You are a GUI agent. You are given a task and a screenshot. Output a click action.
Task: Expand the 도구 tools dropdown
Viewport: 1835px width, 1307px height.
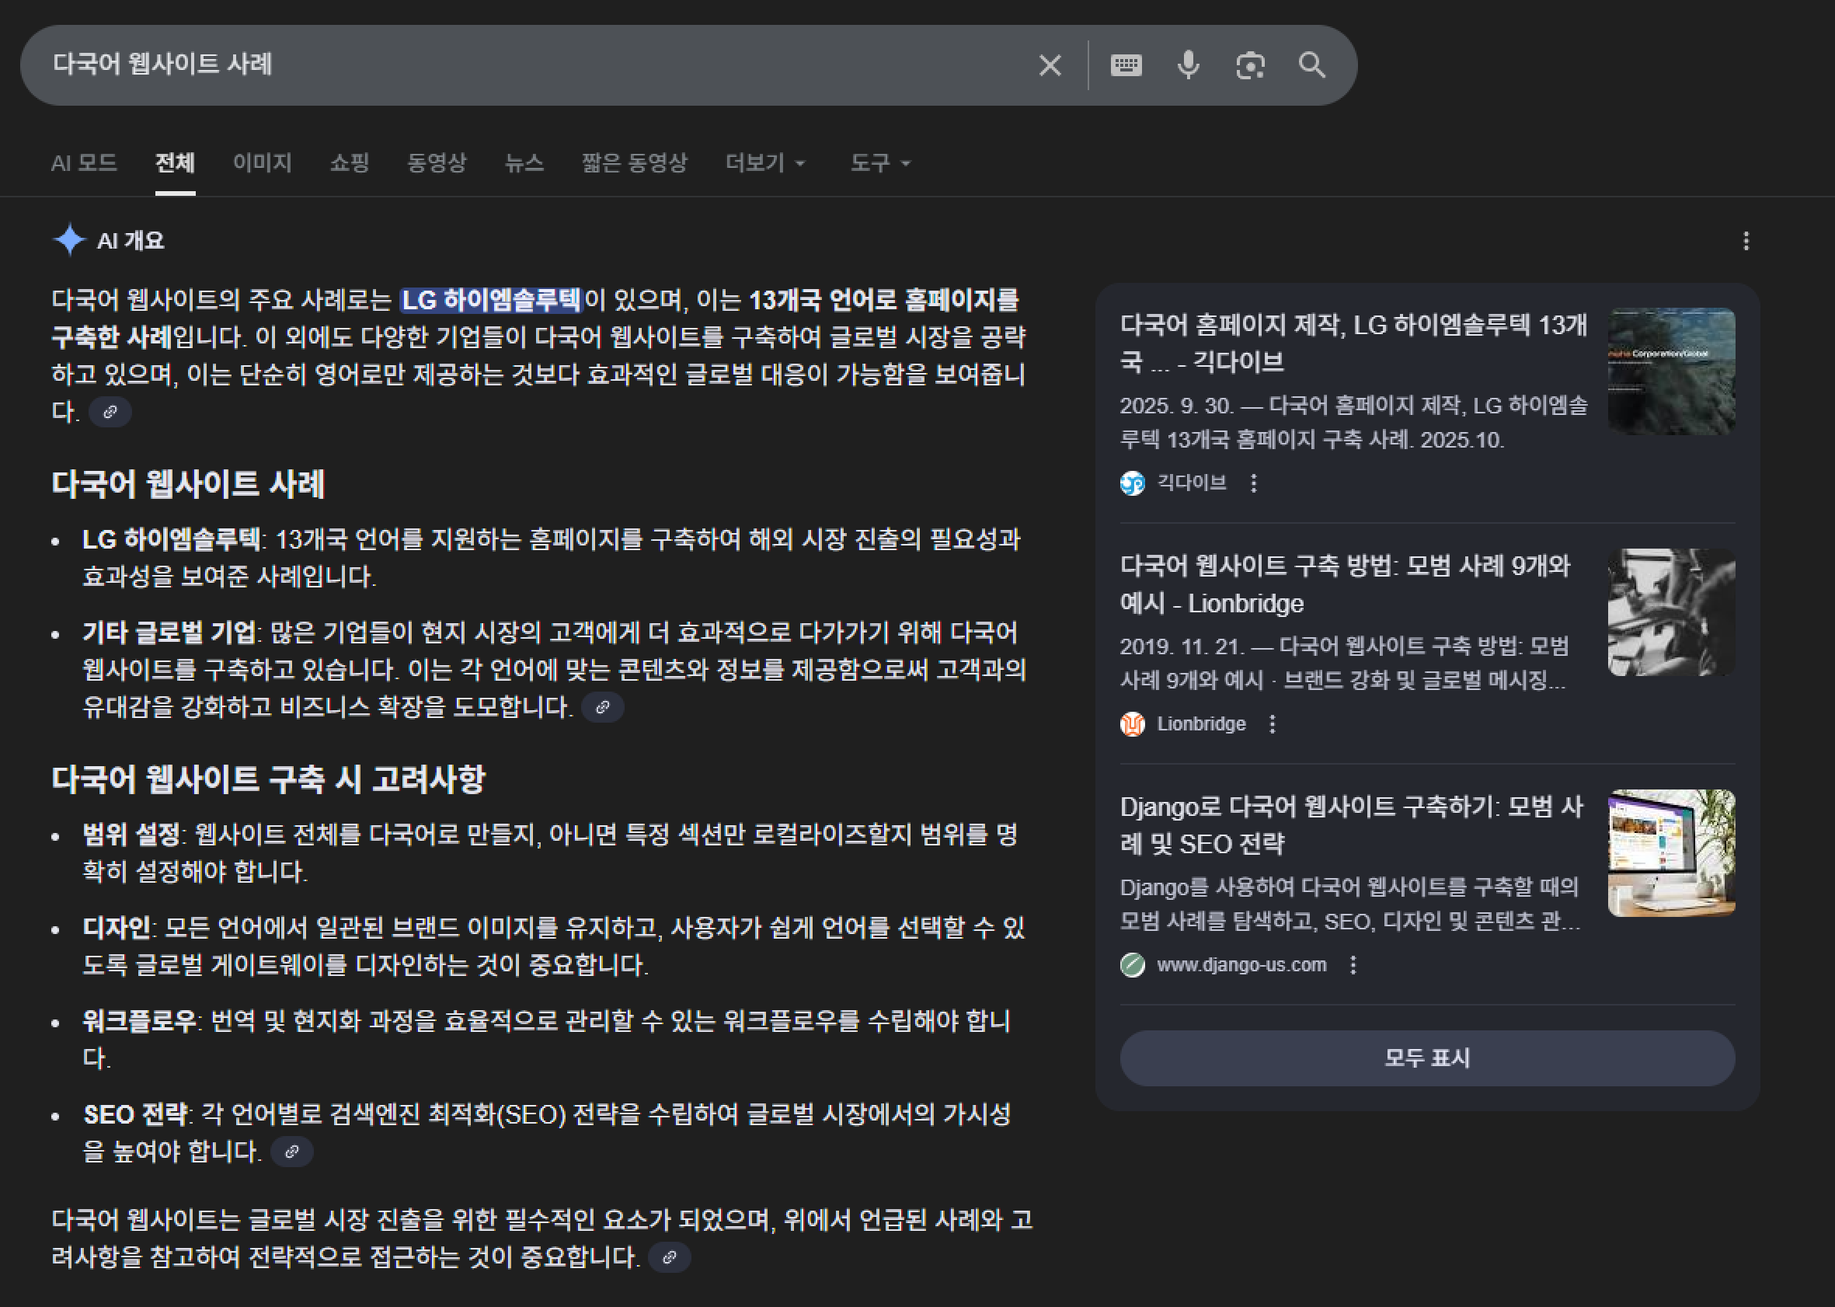pyautogui.click(x=880, y=163)
